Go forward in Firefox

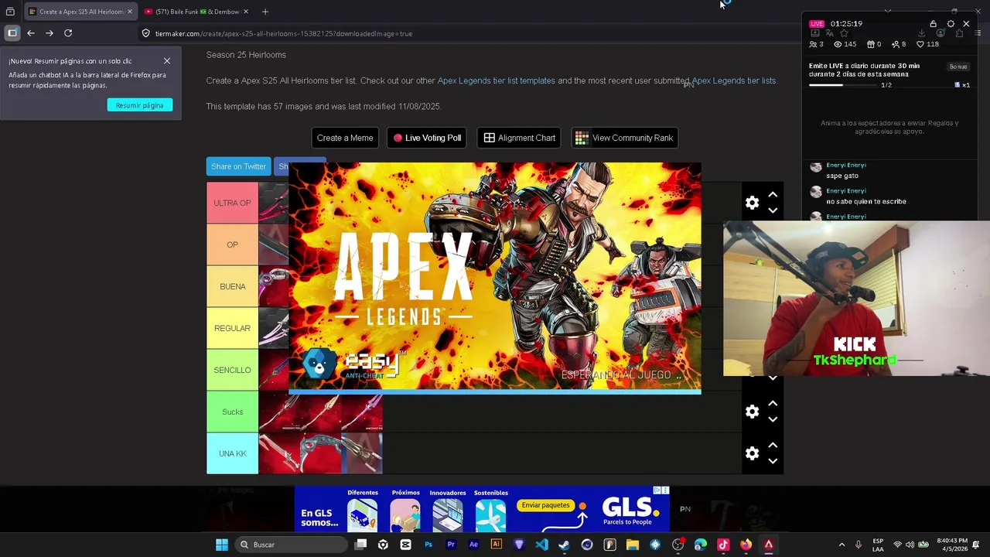[x=49, y=33]
